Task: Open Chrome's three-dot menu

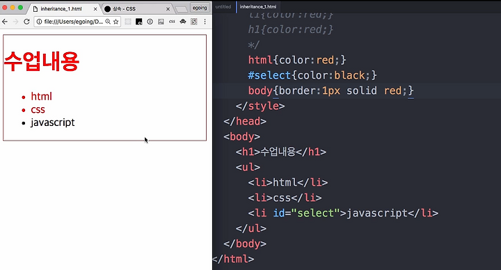Action: click(205, 22)
